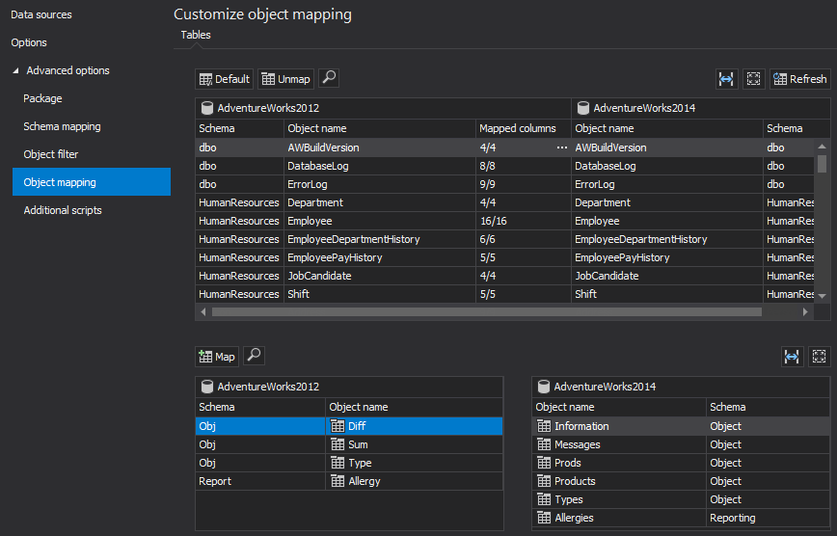The width and height of the screenshot is (837, 536).
Task: Click the Default mapping button
Action: tap(224, 79)
